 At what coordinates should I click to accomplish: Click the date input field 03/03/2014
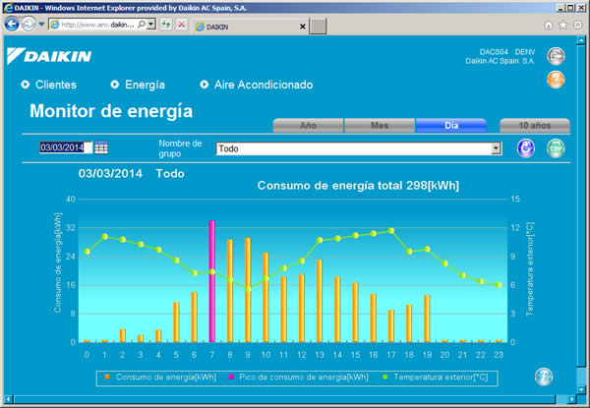click(x=66, y=147)
